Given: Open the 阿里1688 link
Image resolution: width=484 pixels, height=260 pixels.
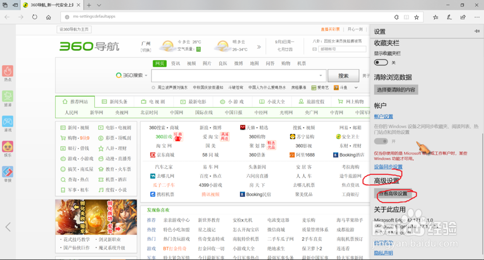Looking at the screenshot, I should (x=302, y=155).
